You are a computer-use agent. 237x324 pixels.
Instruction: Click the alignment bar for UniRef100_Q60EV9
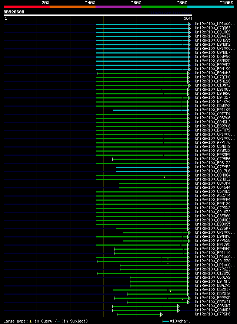click(x=159, y=278)
